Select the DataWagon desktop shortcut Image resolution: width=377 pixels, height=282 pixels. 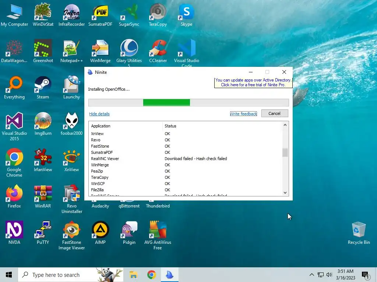(14, 51)
